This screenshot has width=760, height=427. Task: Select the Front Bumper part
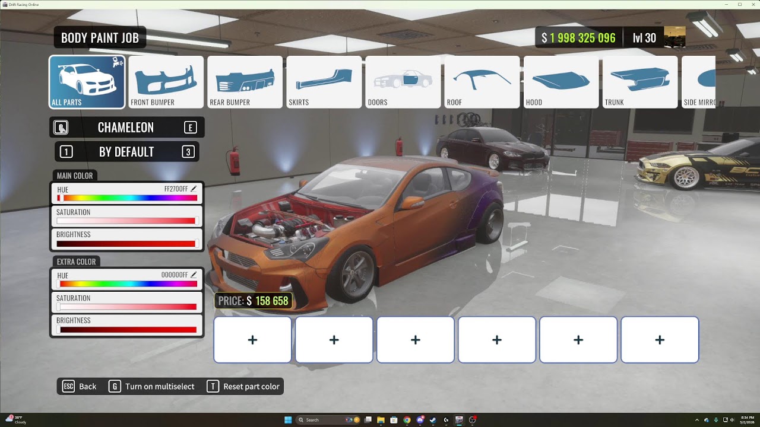[166, 82]
